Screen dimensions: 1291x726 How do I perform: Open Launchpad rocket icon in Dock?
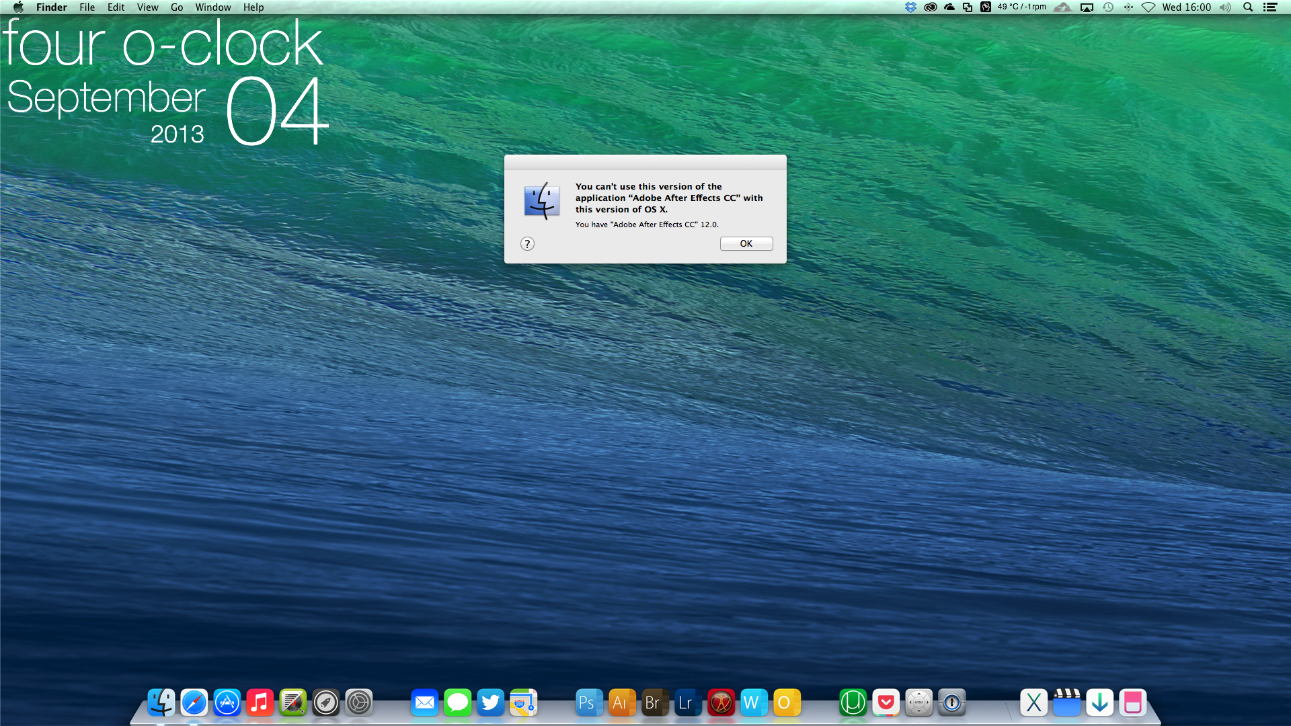pos(326,702)
